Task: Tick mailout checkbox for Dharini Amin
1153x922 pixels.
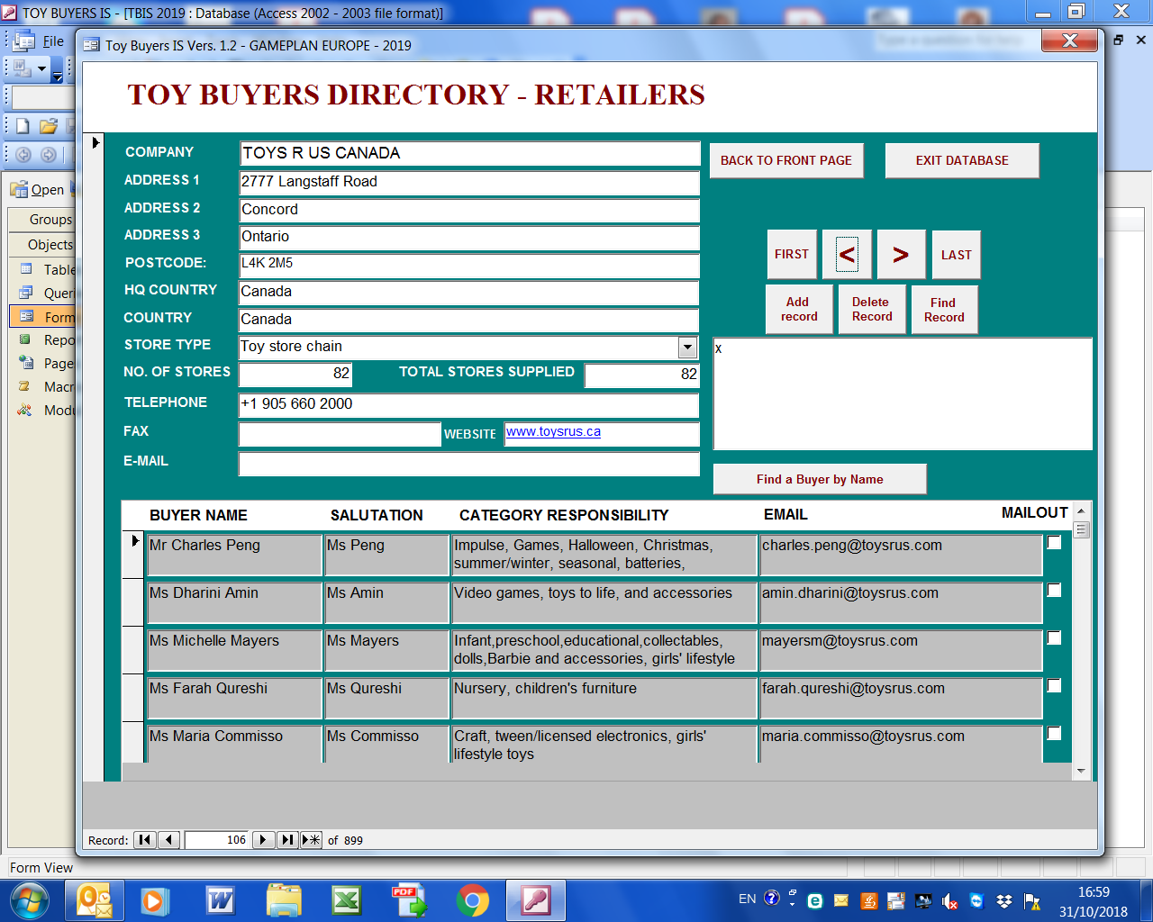Action: click(x=1054, y=590)
